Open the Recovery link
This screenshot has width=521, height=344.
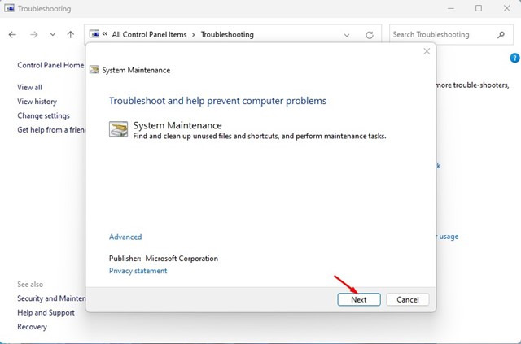click(32, 327)
